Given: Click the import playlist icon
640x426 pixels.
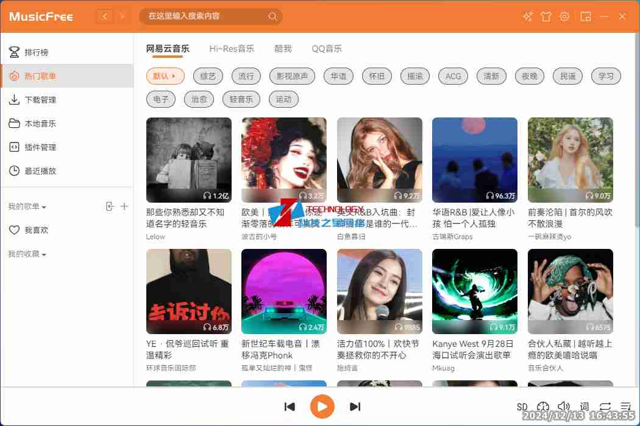Looking at the screenshot, I should (x=110, y=206).
